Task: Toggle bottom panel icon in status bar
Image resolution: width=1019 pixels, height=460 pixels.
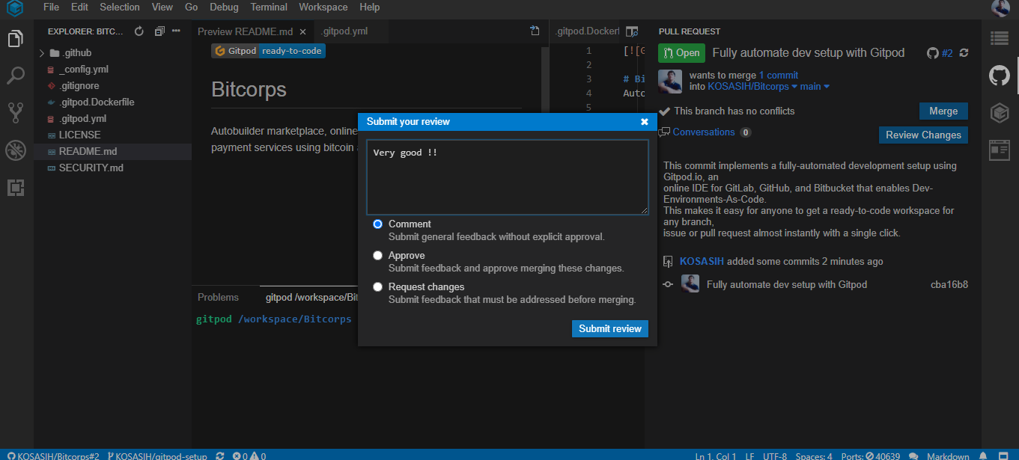Action: (x=1003, y=456)
